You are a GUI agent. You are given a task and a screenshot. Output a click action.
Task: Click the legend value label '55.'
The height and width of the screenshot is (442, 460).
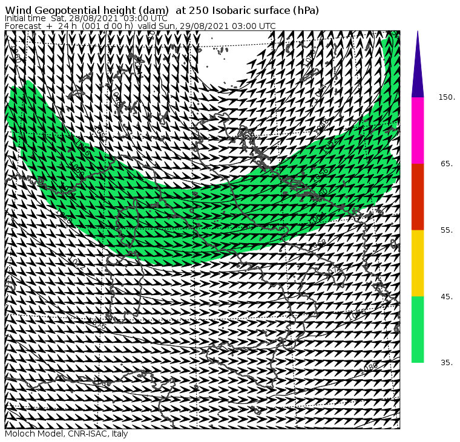click(x=447, y=230)
